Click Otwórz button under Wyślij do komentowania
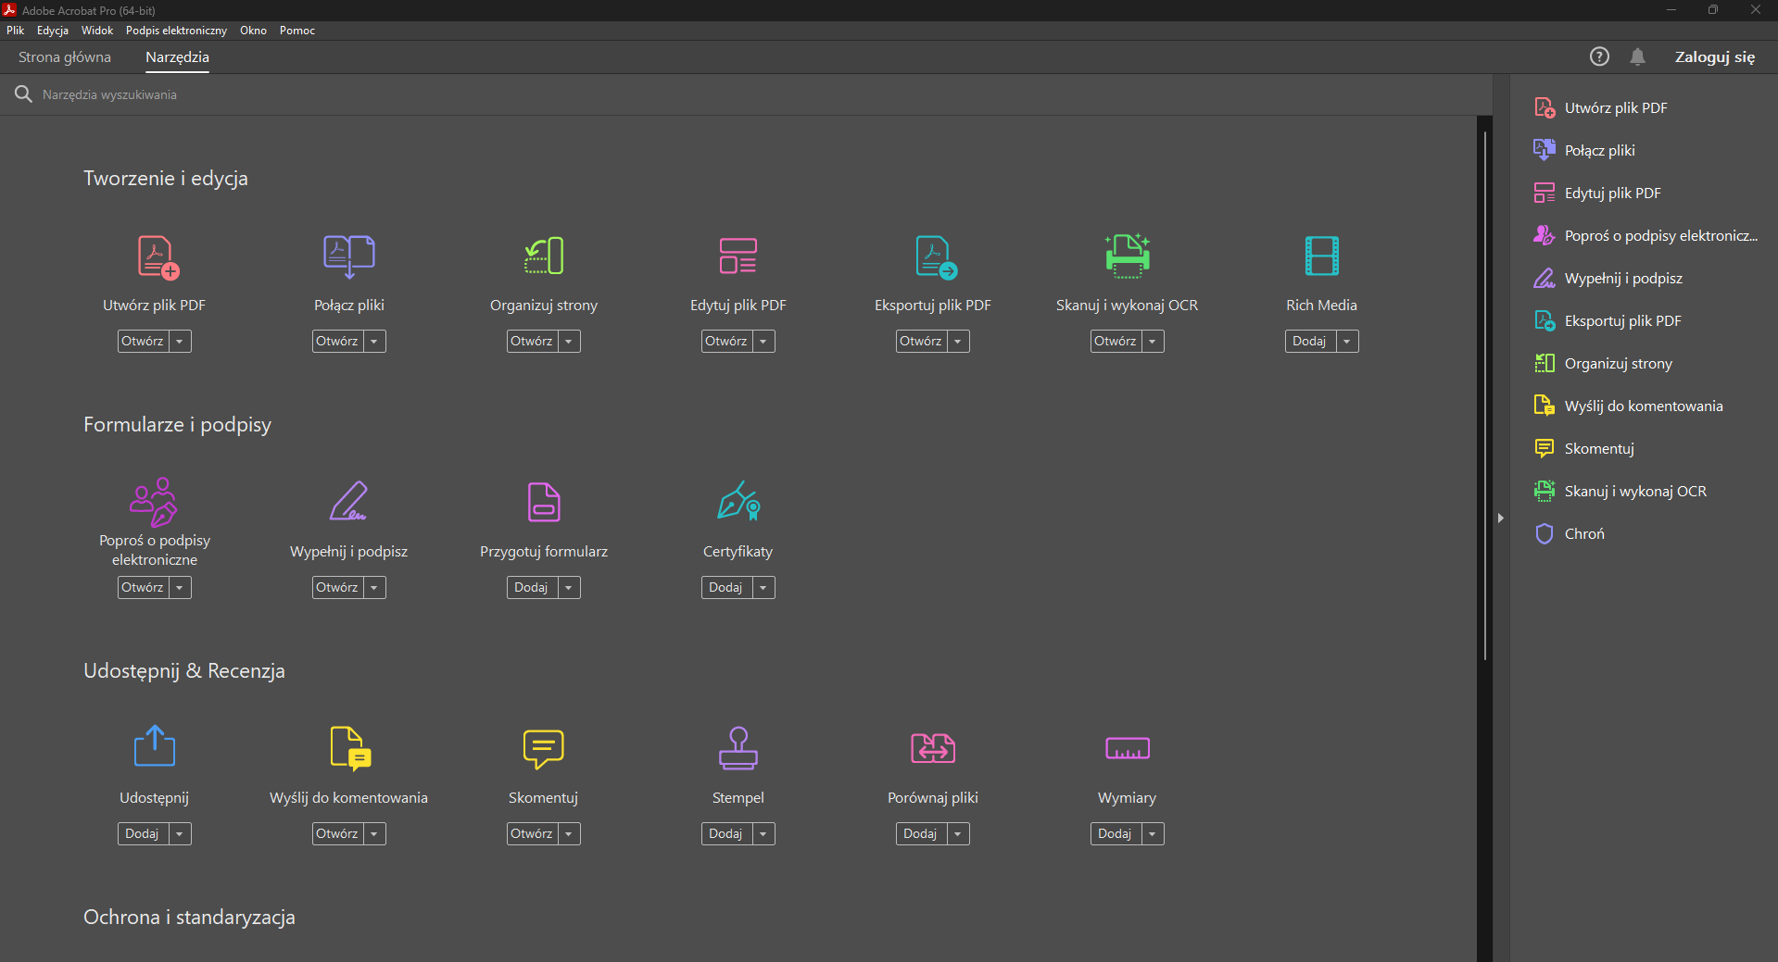This screenshot has width=1778, height=962. [337, 834]
